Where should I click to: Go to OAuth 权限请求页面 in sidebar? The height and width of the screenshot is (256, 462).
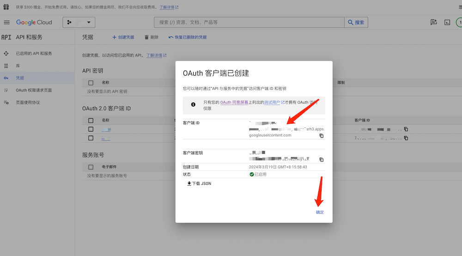pyautogui.click(x=34, y=90)
